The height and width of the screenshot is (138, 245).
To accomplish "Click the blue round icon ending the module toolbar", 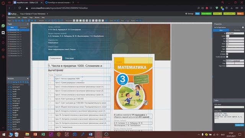I will click(106, 20).
